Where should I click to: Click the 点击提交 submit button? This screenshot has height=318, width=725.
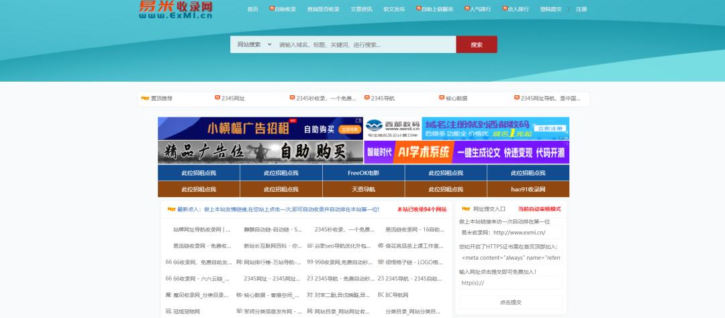tap(510, 302)
